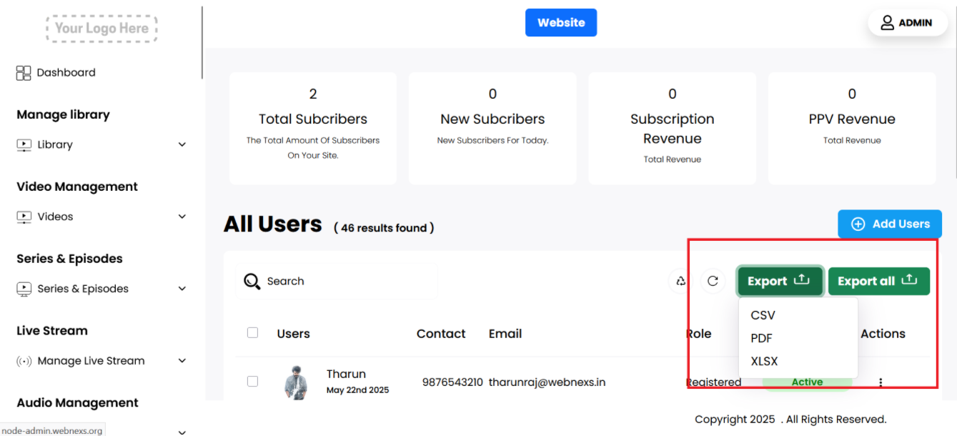Expand the Manage Live Stream chevron
Image resolution: width=957 pixels, height=436 pixels.
[x=182, y=361]
